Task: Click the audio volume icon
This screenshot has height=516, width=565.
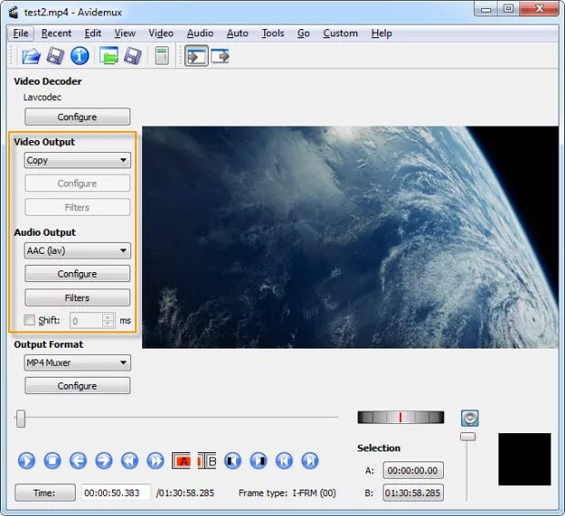Action: tap(469, 418)
